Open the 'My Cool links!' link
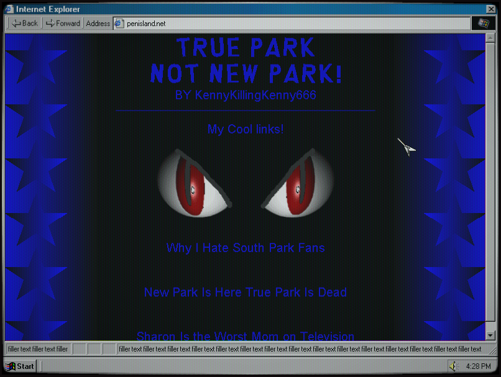Viewport: 501px width, 377px height. (246, 129)
